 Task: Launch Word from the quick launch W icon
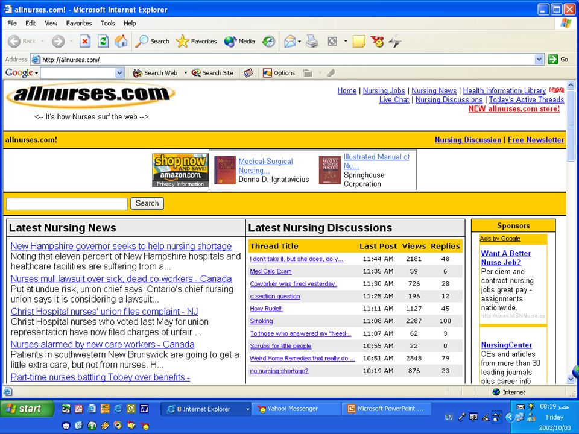pos(144,409)
